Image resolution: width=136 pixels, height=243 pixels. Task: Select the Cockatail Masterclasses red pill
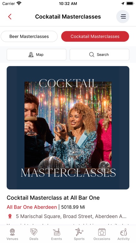(95, 36)
